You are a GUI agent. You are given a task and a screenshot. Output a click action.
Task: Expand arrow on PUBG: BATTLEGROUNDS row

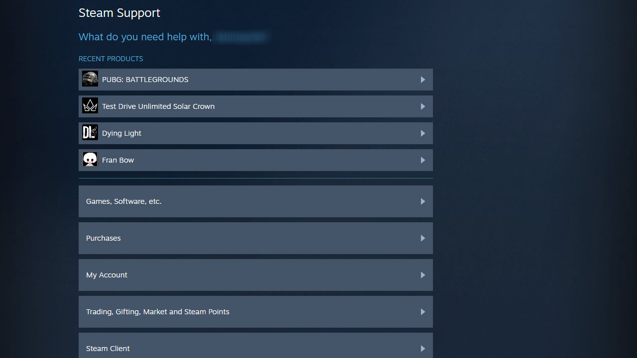[x=423, y=80]
